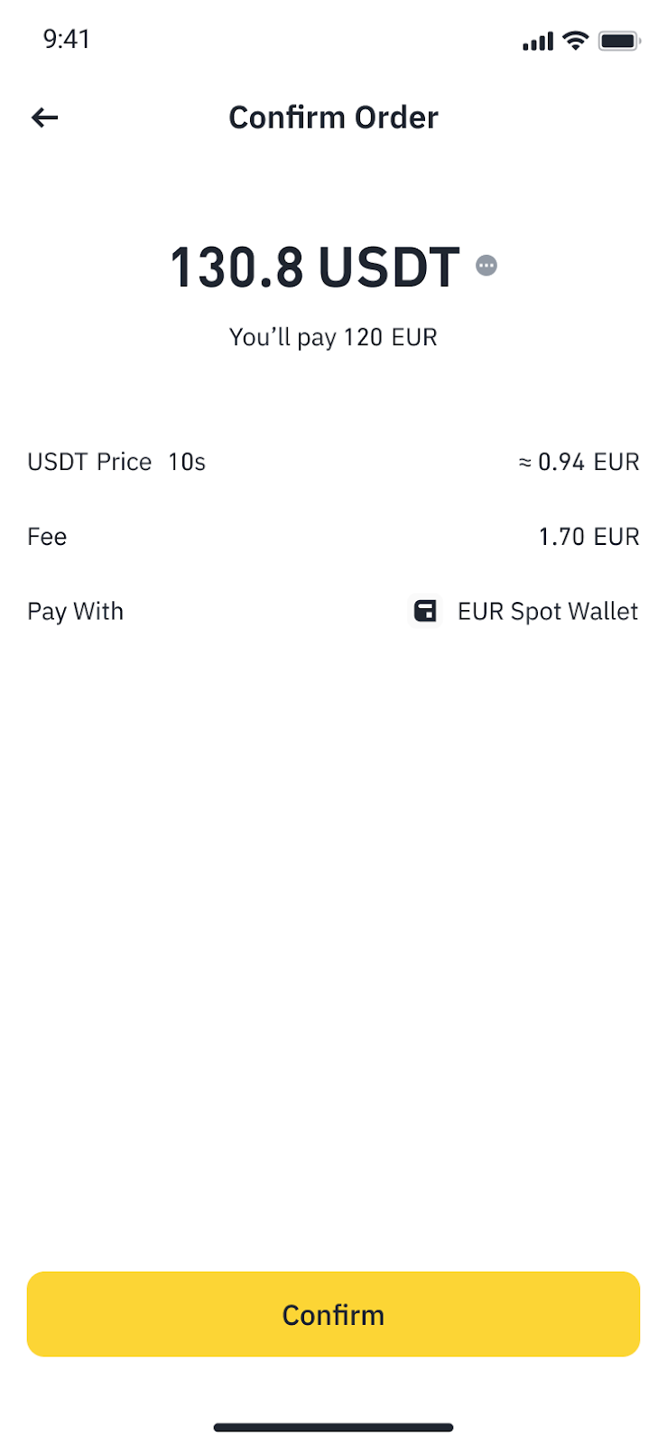Tap the wallet icon next to EUR Spot Wallet

(425, 611)
